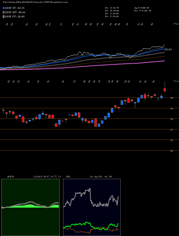Click the 'DOW ST: 32.18' legend text
This screenshot has width=179, height=236.
[15, 8]
